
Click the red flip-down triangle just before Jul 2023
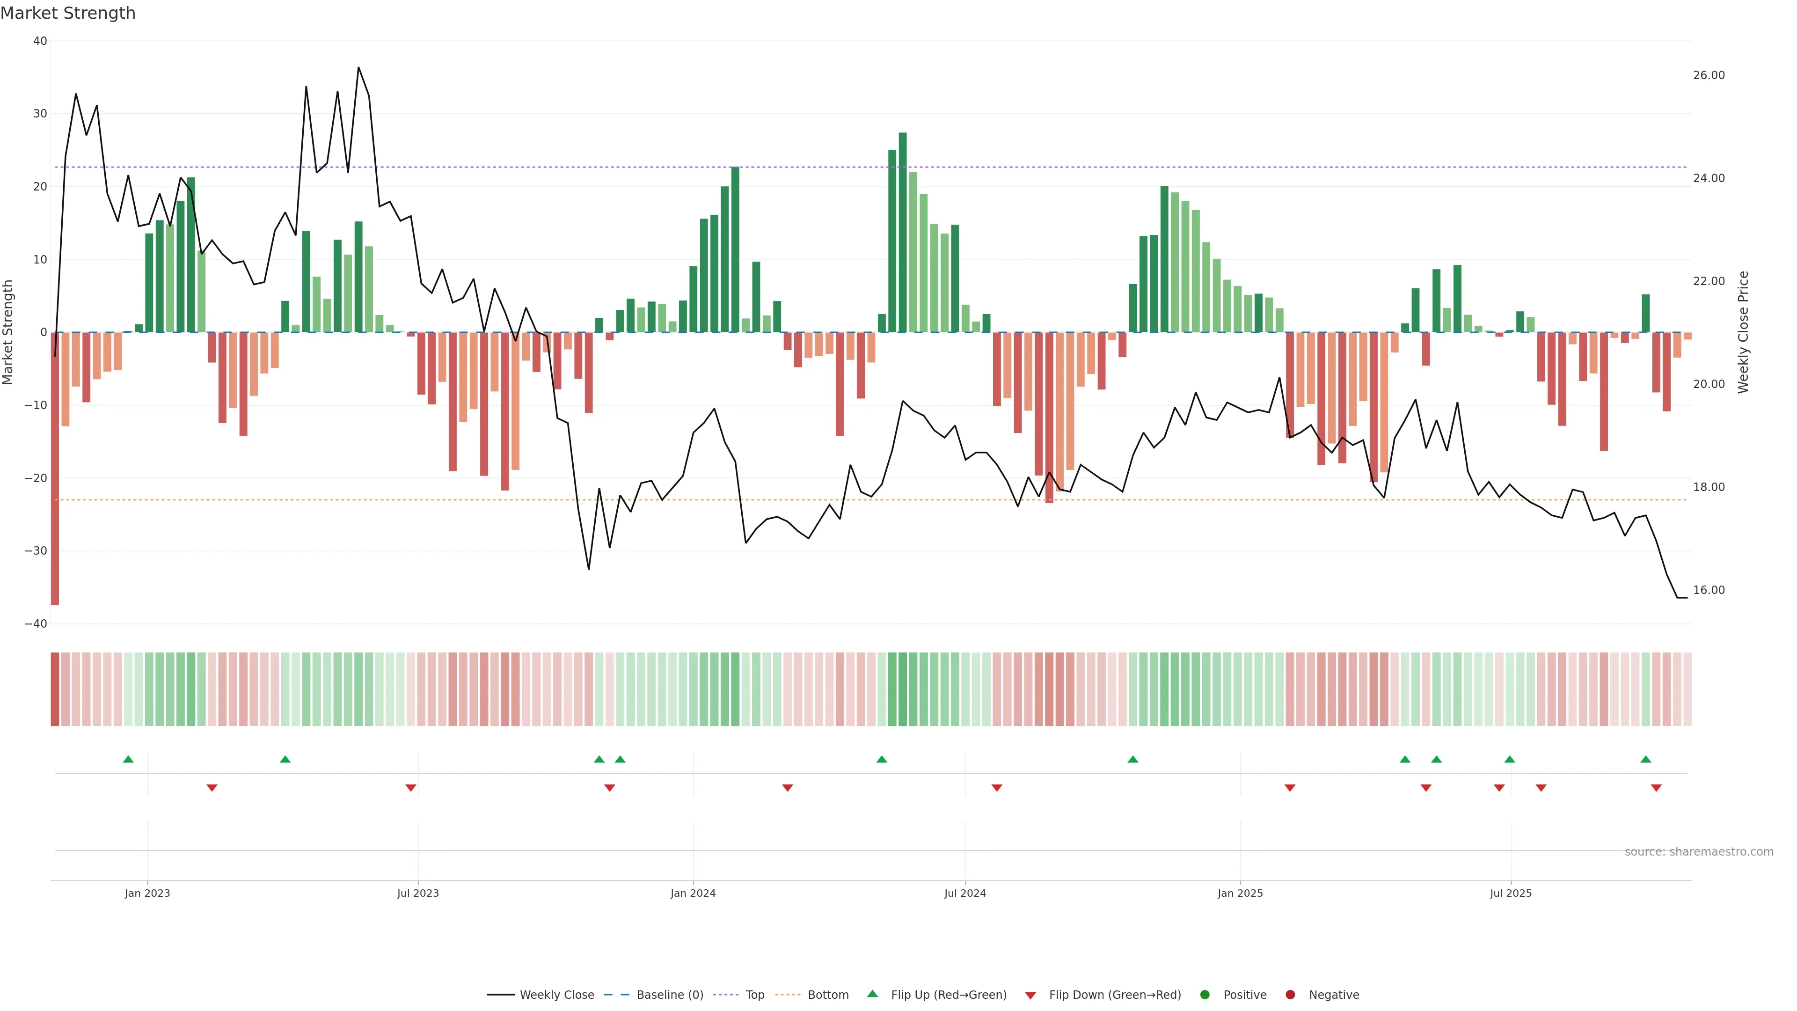click(x=411, y=788)
